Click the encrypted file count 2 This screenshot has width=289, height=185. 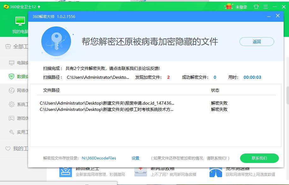click(x=168, y=77)
